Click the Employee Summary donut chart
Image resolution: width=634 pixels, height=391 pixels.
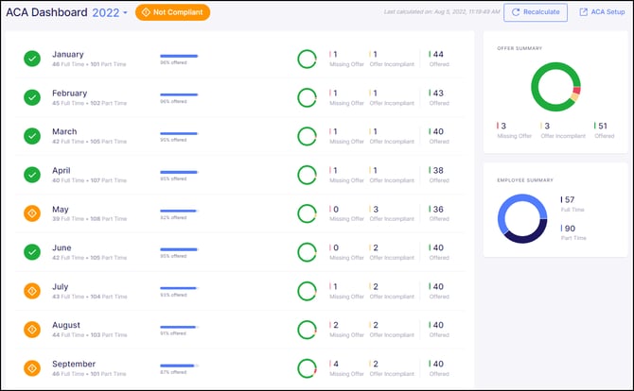pos(522,219)
